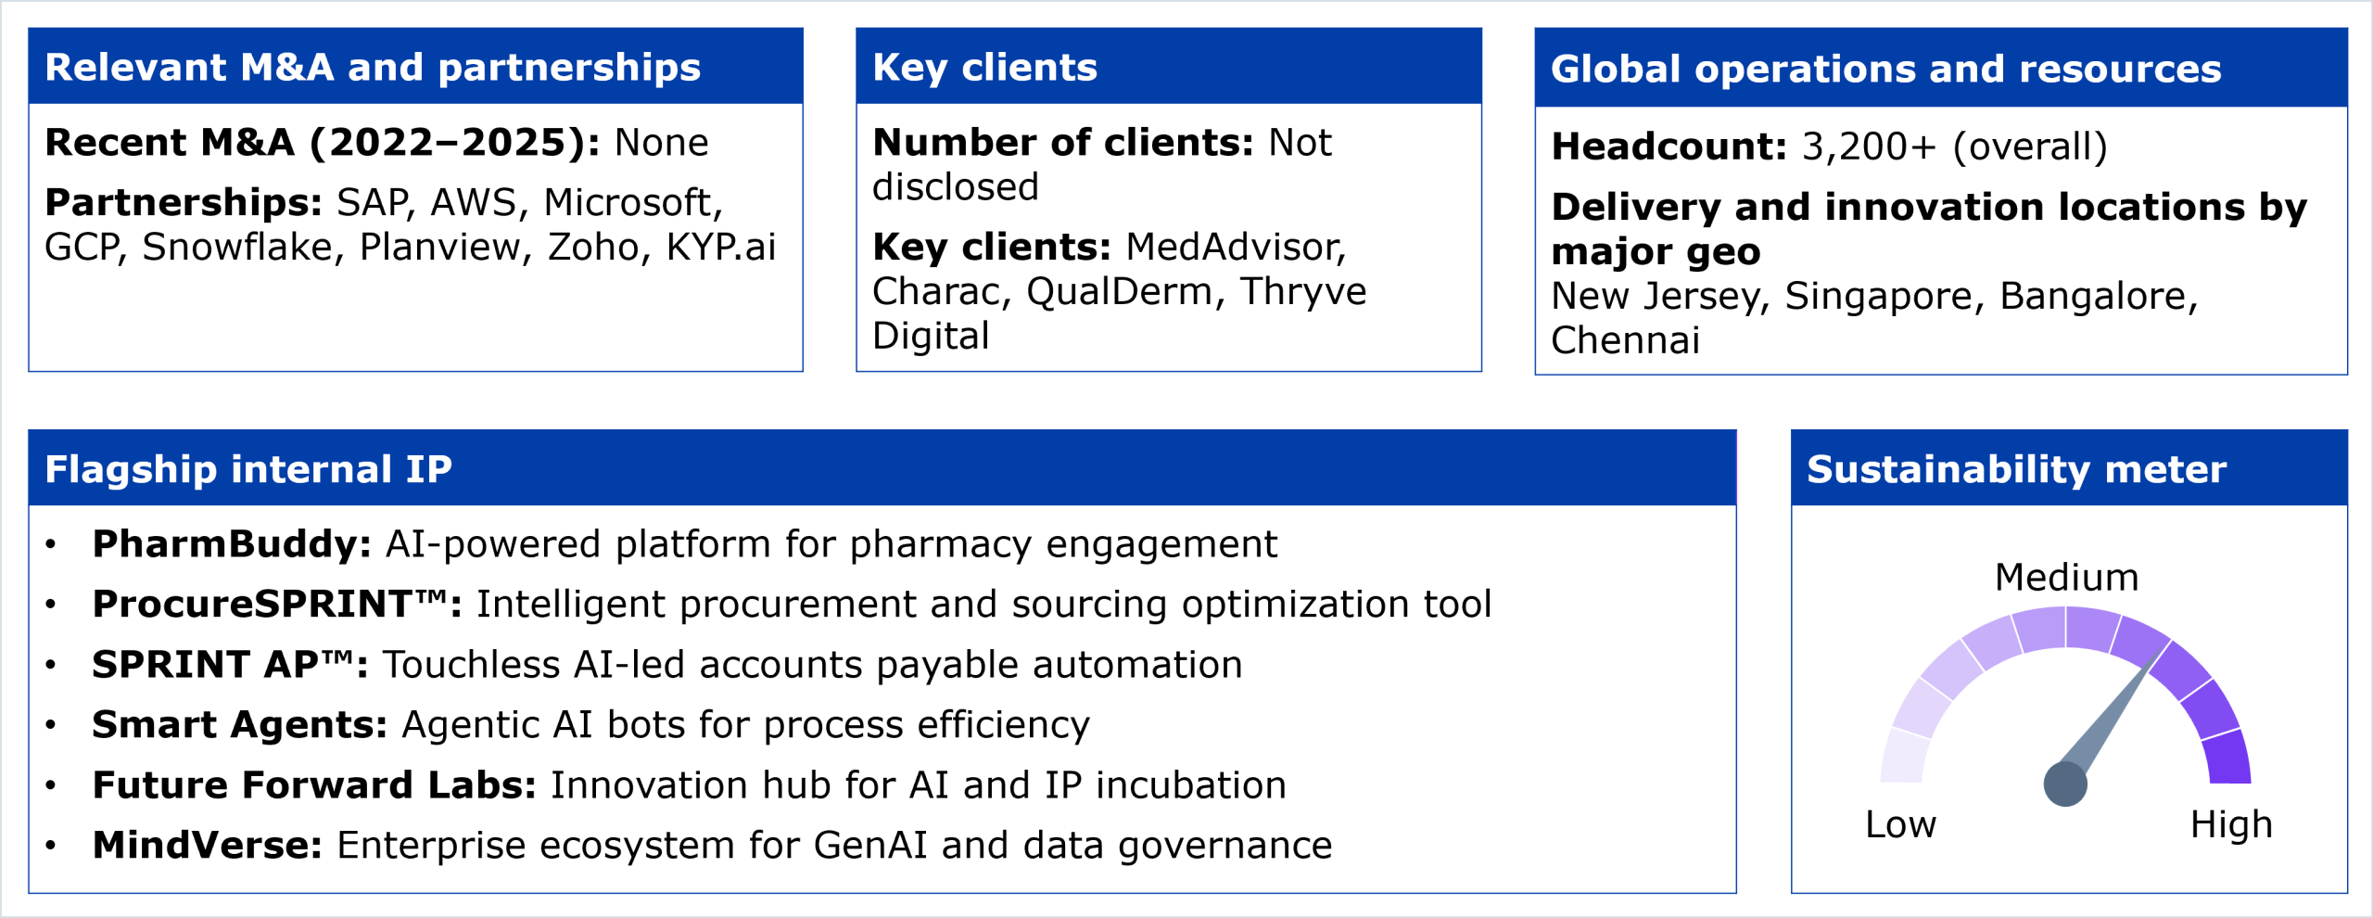Screen dimensions: 2373x918
Task: Click the Headcount 3,200+ text
Action: click(1829, 147)
